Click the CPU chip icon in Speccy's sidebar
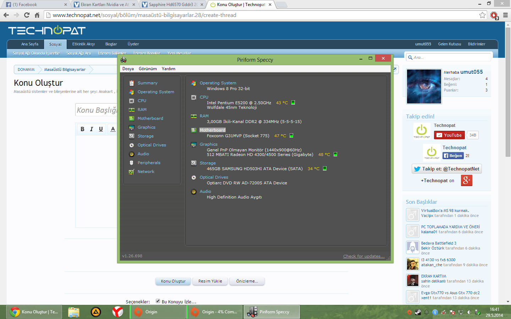The width and height of the screenshot is (511, 319). pos(131,101)
